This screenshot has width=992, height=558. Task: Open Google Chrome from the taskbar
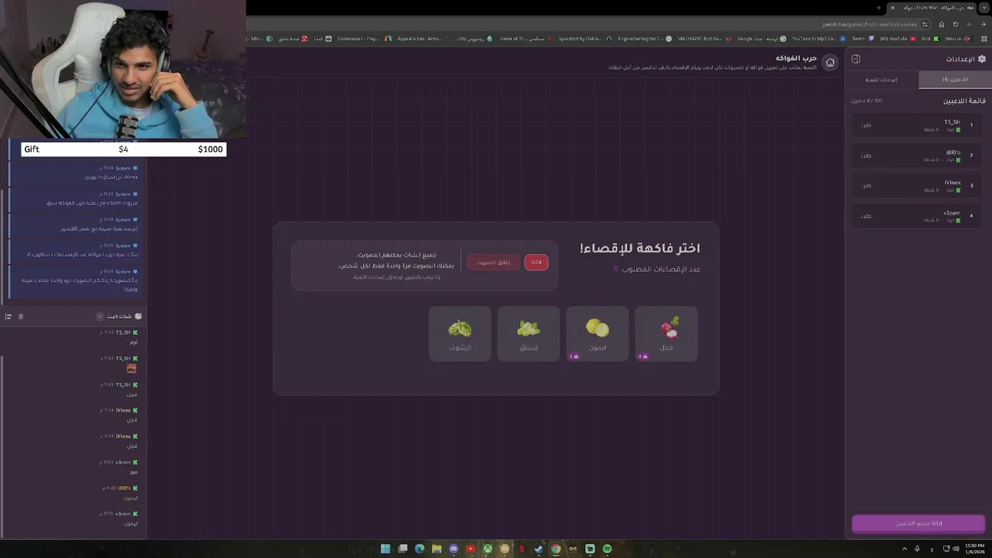click(x=556, y=549)
